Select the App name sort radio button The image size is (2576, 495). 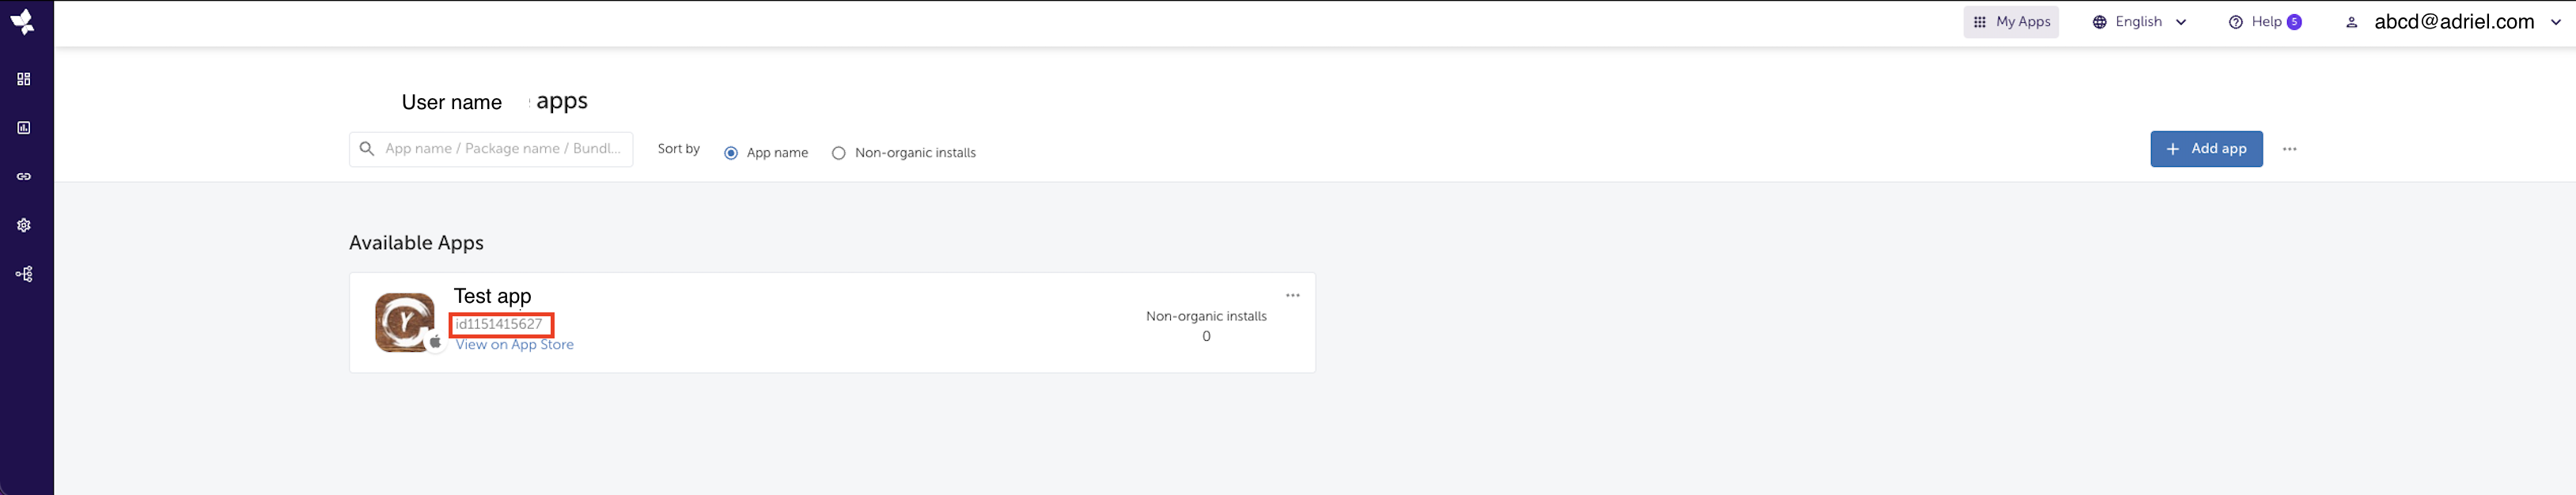point(731,153)
